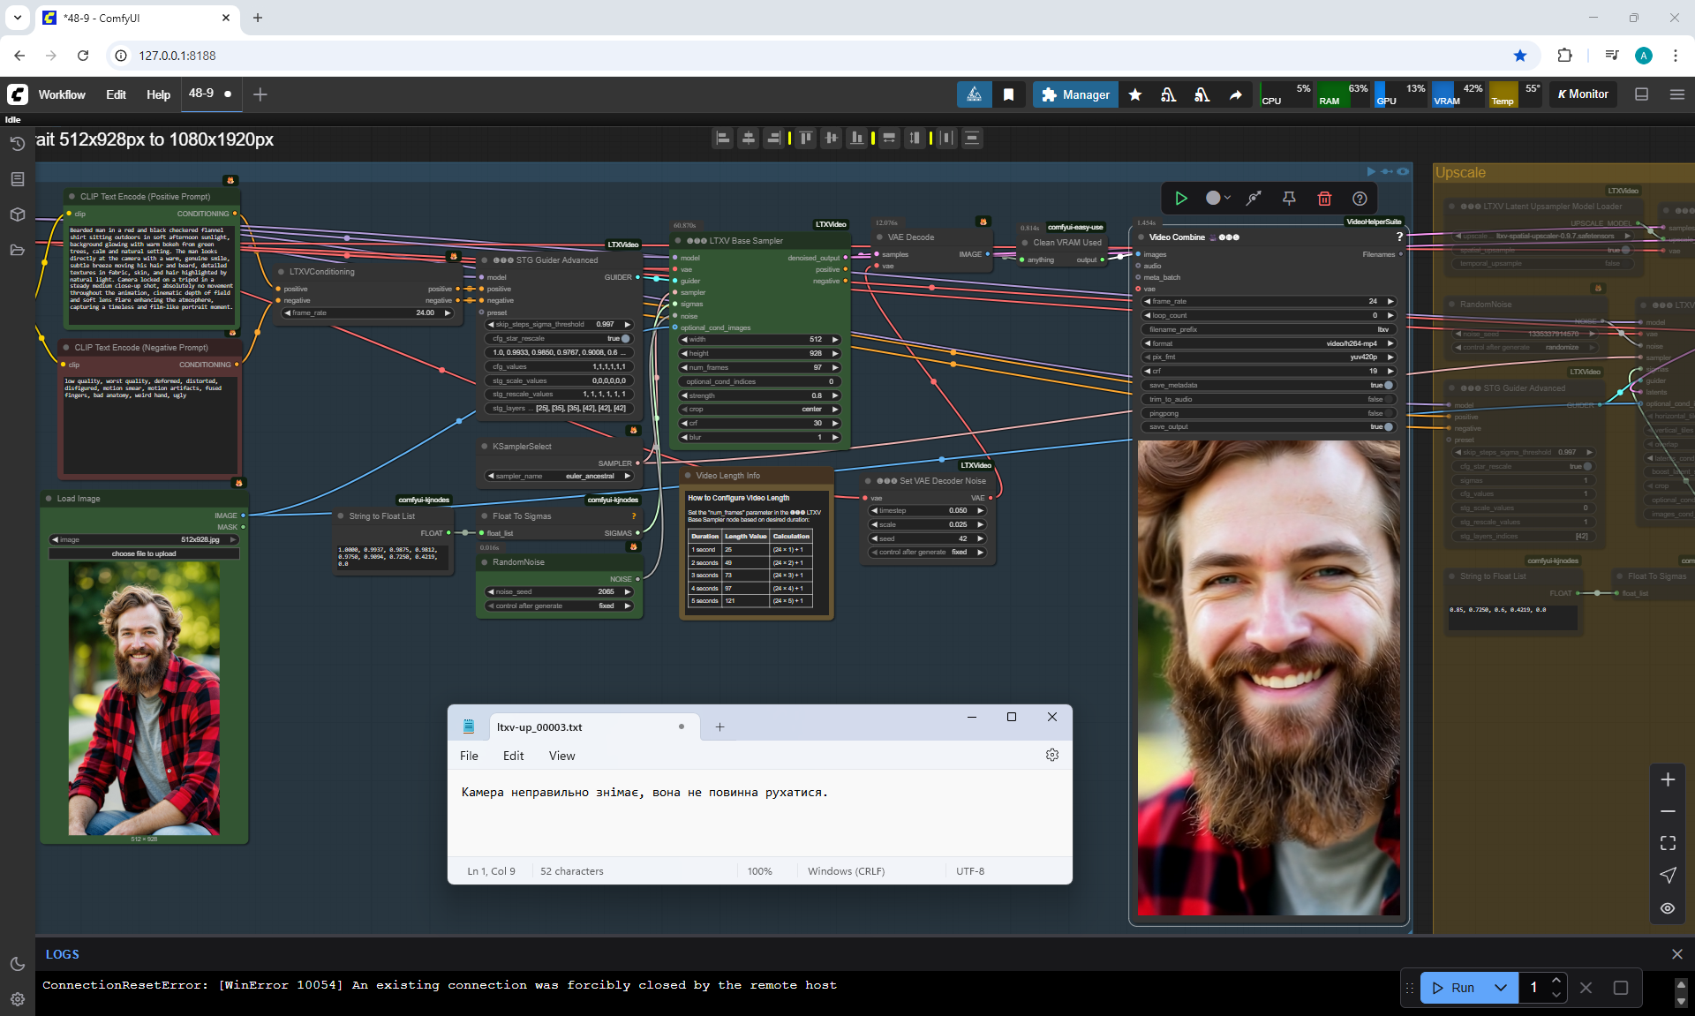Screen dimensions: 1695x1016
Task: Open node help from selection toolbar
Action: [1360, 199]
